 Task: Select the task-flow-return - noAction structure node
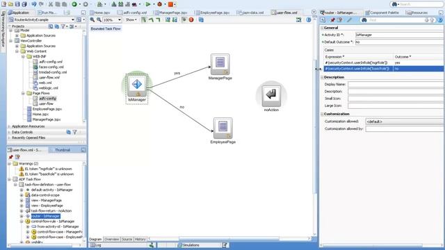(x=51, y=211)
